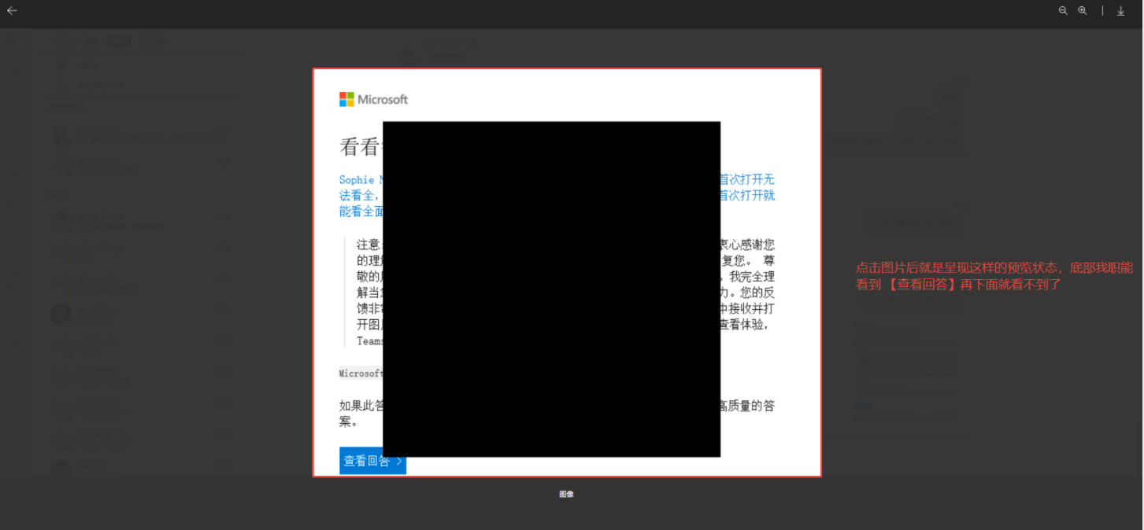Click the chevron inside 查看回答 button
This screenshot has width=1144, height=530.
tap(399, 462)
